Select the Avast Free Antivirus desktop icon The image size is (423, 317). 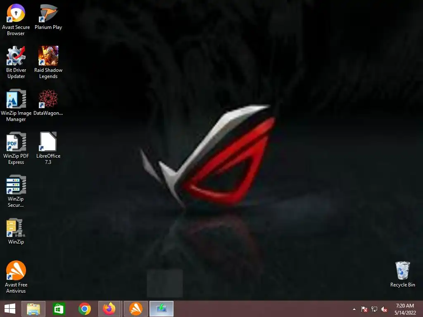pyautogui.click(x=16, y=277)
